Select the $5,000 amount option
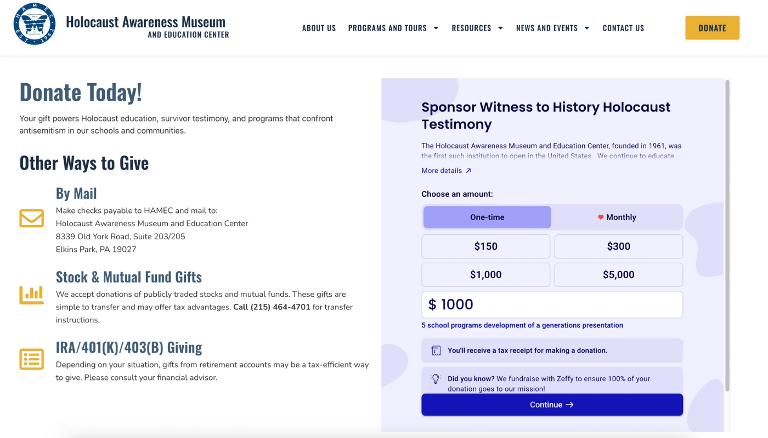The width and height of the screenshot is (768, 438). click(x=618, y=275)
